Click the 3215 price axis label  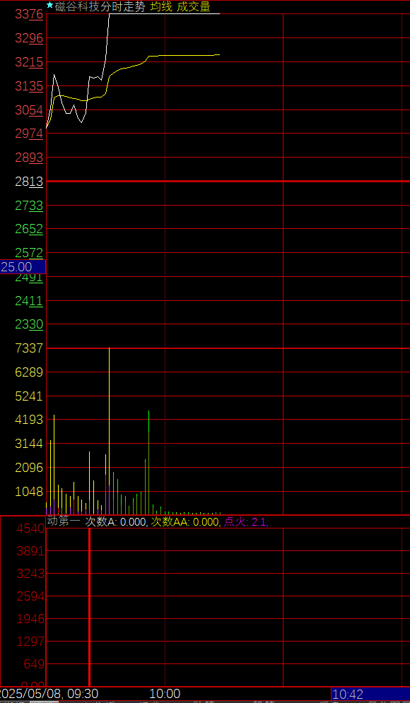pos(29,62)
